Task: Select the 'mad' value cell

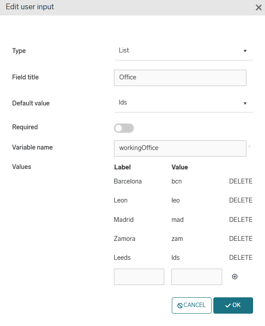Action: [177, 220]
